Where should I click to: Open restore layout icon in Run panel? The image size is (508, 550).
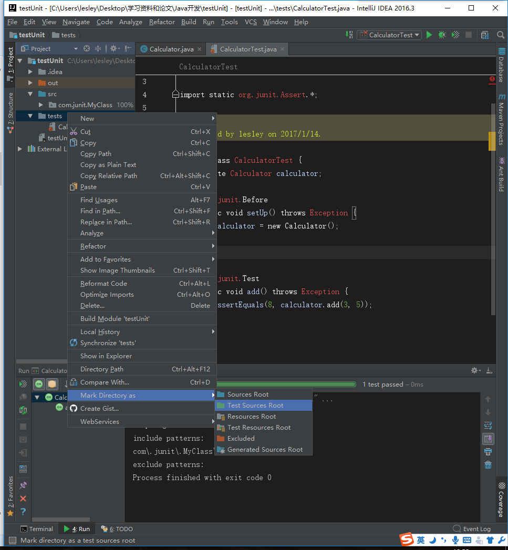coord(23,469)
